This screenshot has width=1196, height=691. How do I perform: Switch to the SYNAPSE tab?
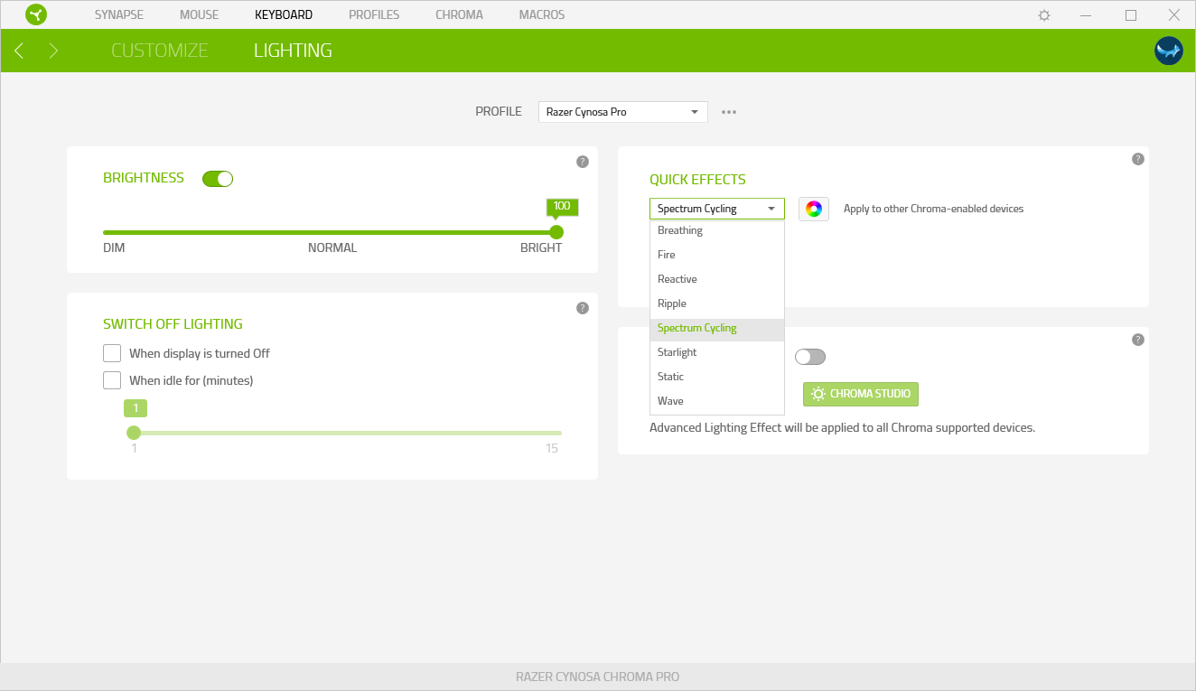click(119, 15)
